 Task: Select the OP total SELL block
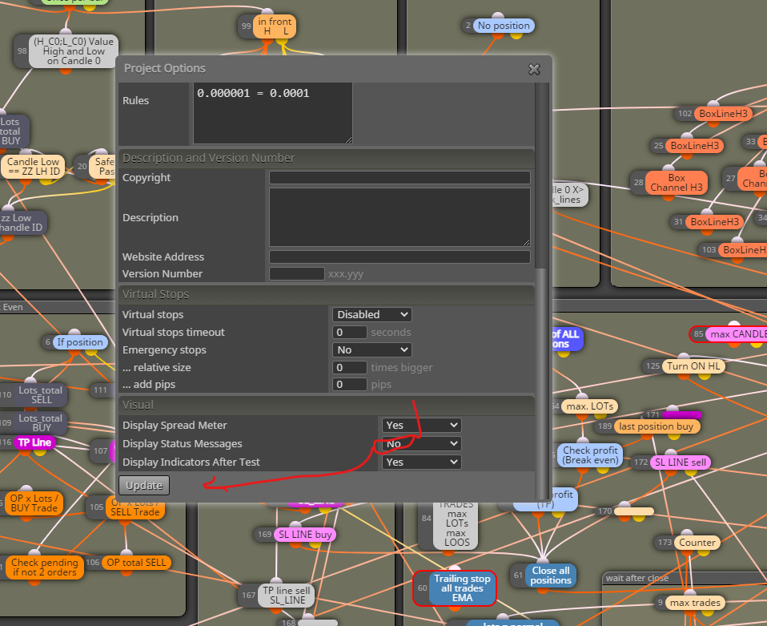pyautogui.click(x=136, y=563)
